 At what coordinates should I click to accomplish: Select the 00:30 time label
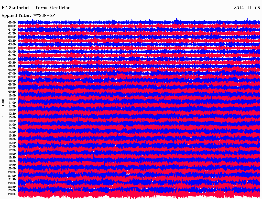click(x=12, y=26)
